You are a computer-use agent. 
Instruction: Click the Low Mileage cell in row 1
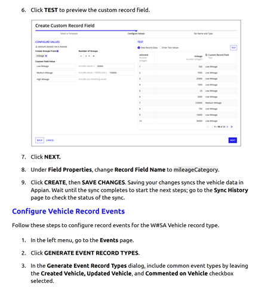(x=211, y=67)
